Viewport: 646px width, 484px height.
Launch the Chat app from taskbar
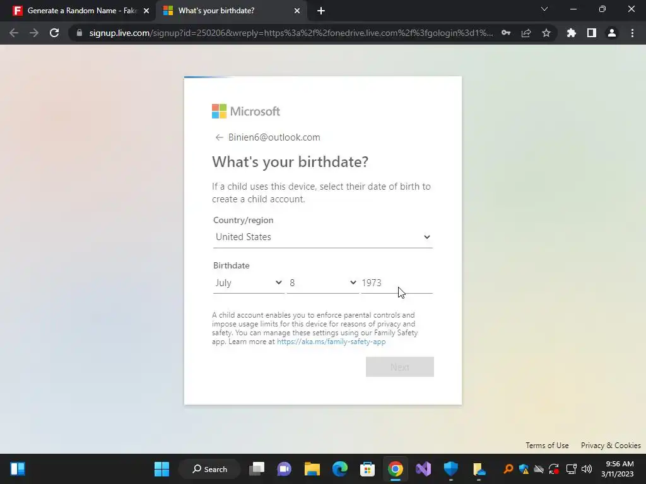coord(285,469)
